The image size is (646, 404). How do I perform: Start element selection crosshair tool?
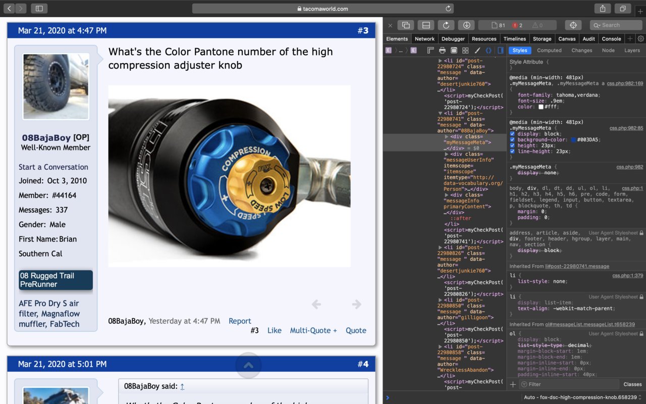click(573, 25)
